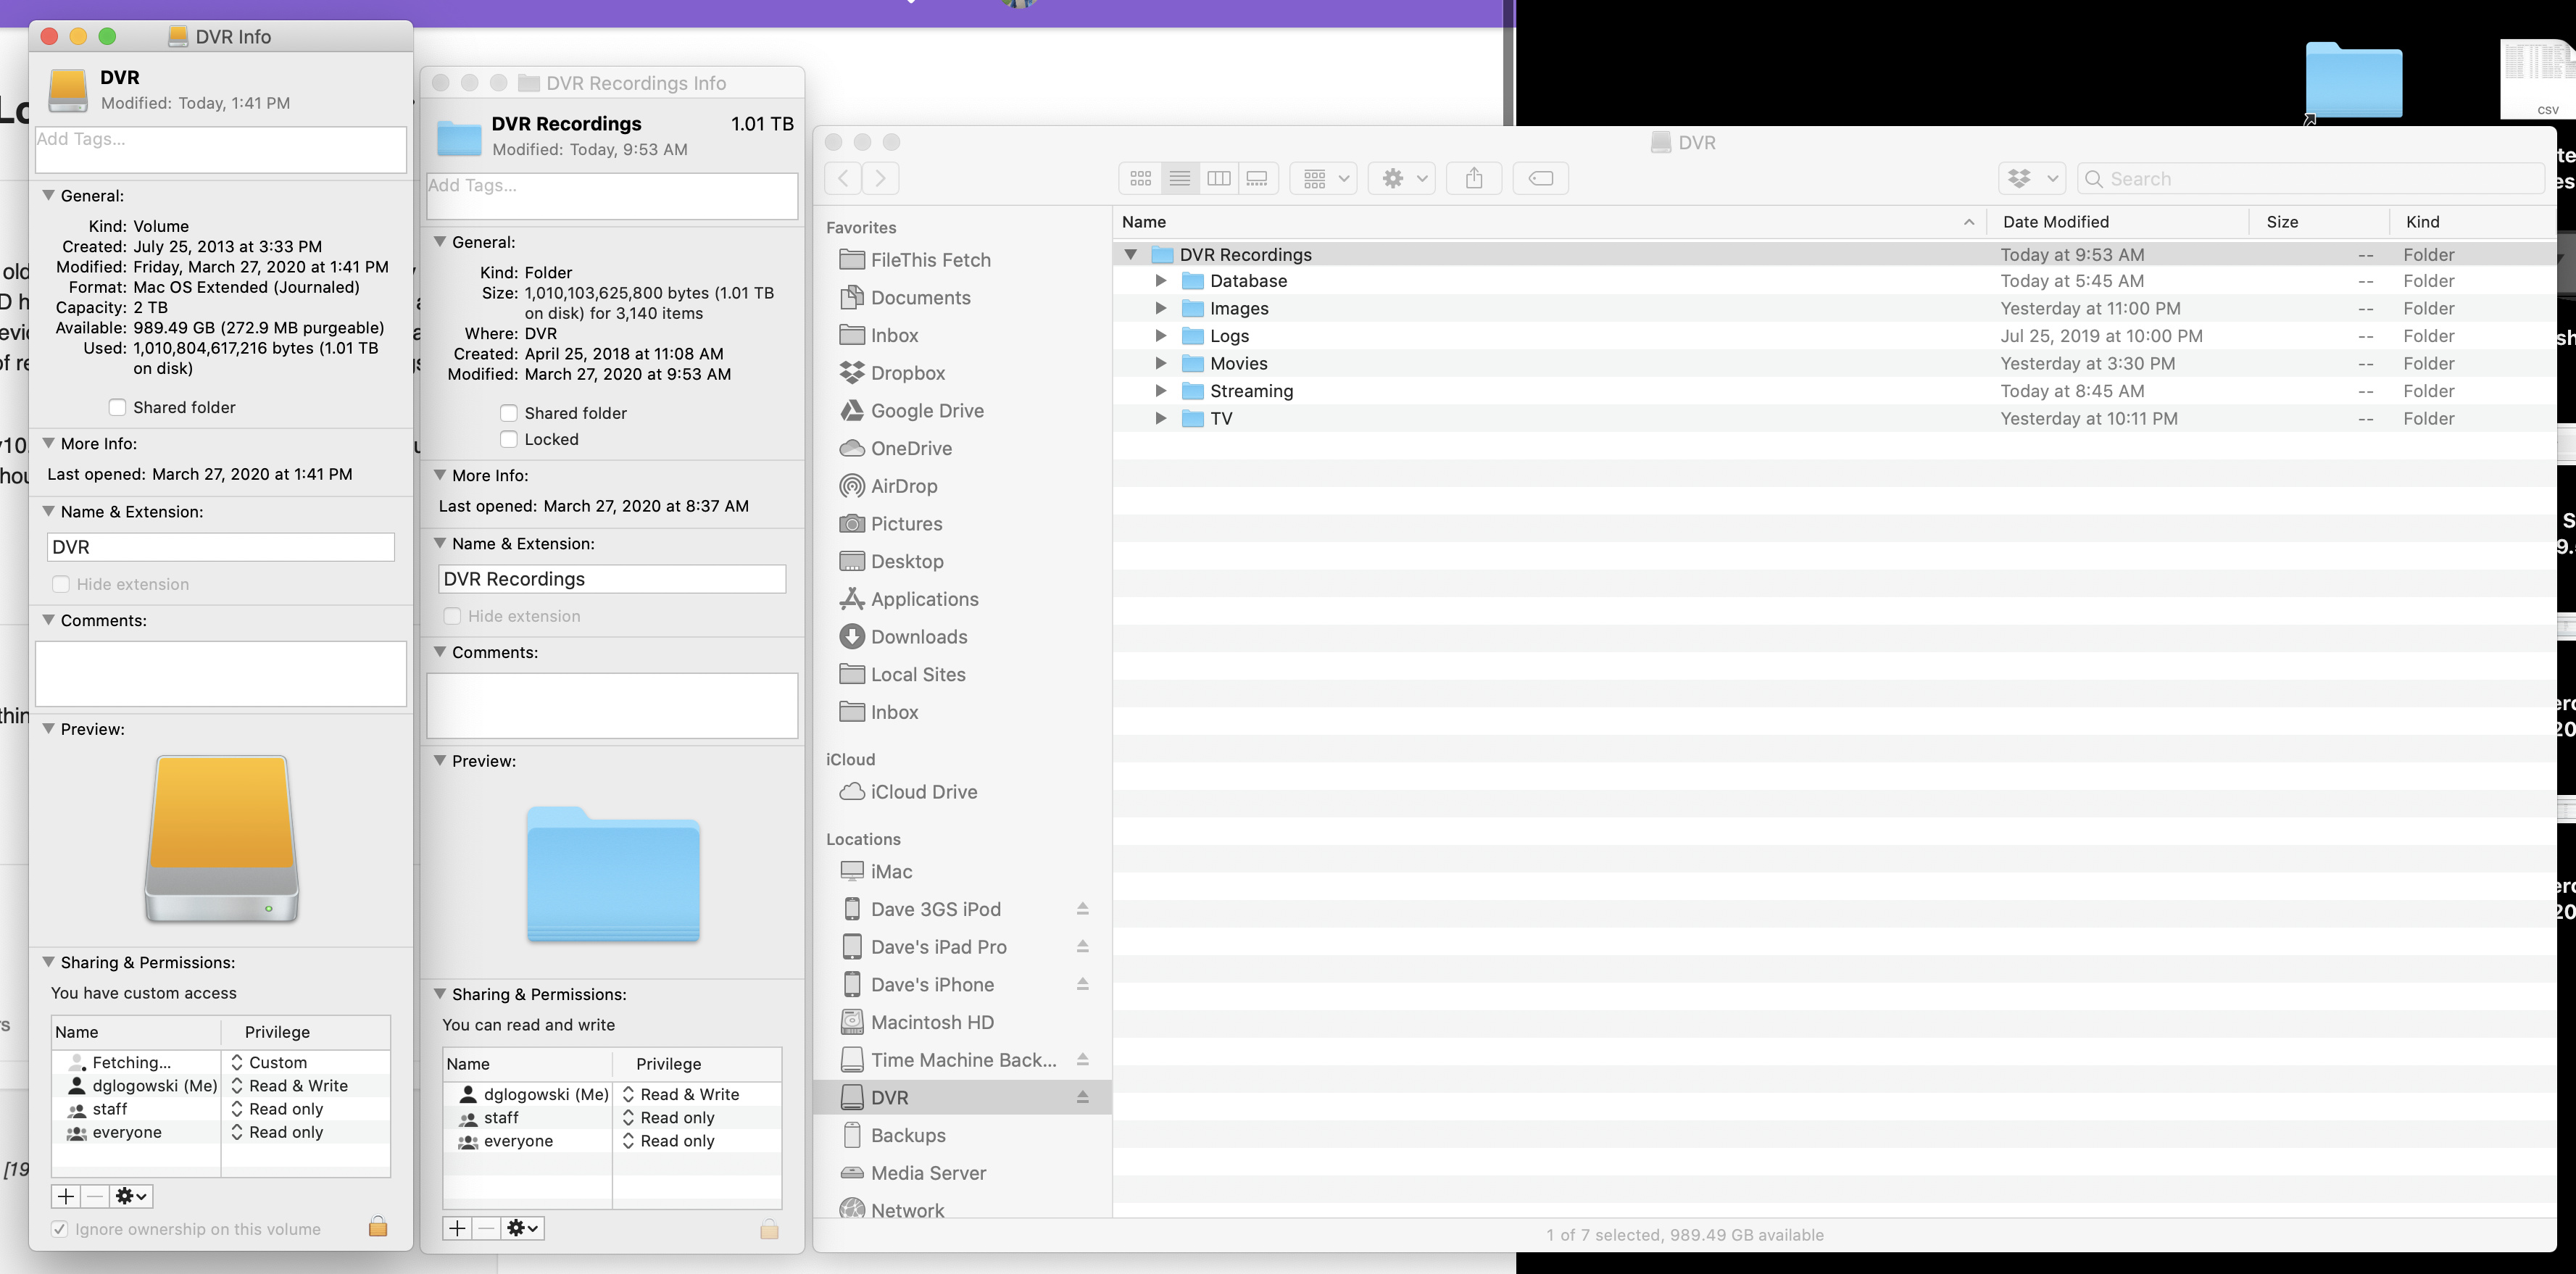Switch Finder to column view
The width and height of the screenshot is (2576, 1274).
tap(1218, 178)
